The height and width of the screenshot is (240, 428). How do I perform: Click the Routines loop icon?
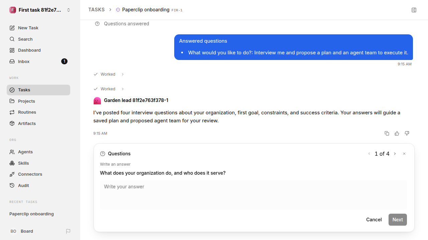click(12, 112)
